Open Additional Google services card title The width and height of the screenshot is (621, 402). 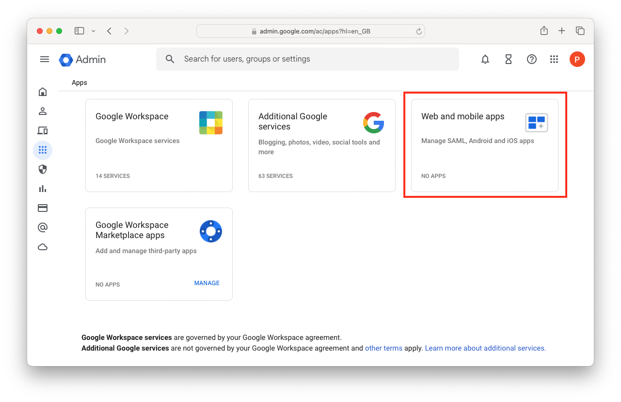click(293, 122)
